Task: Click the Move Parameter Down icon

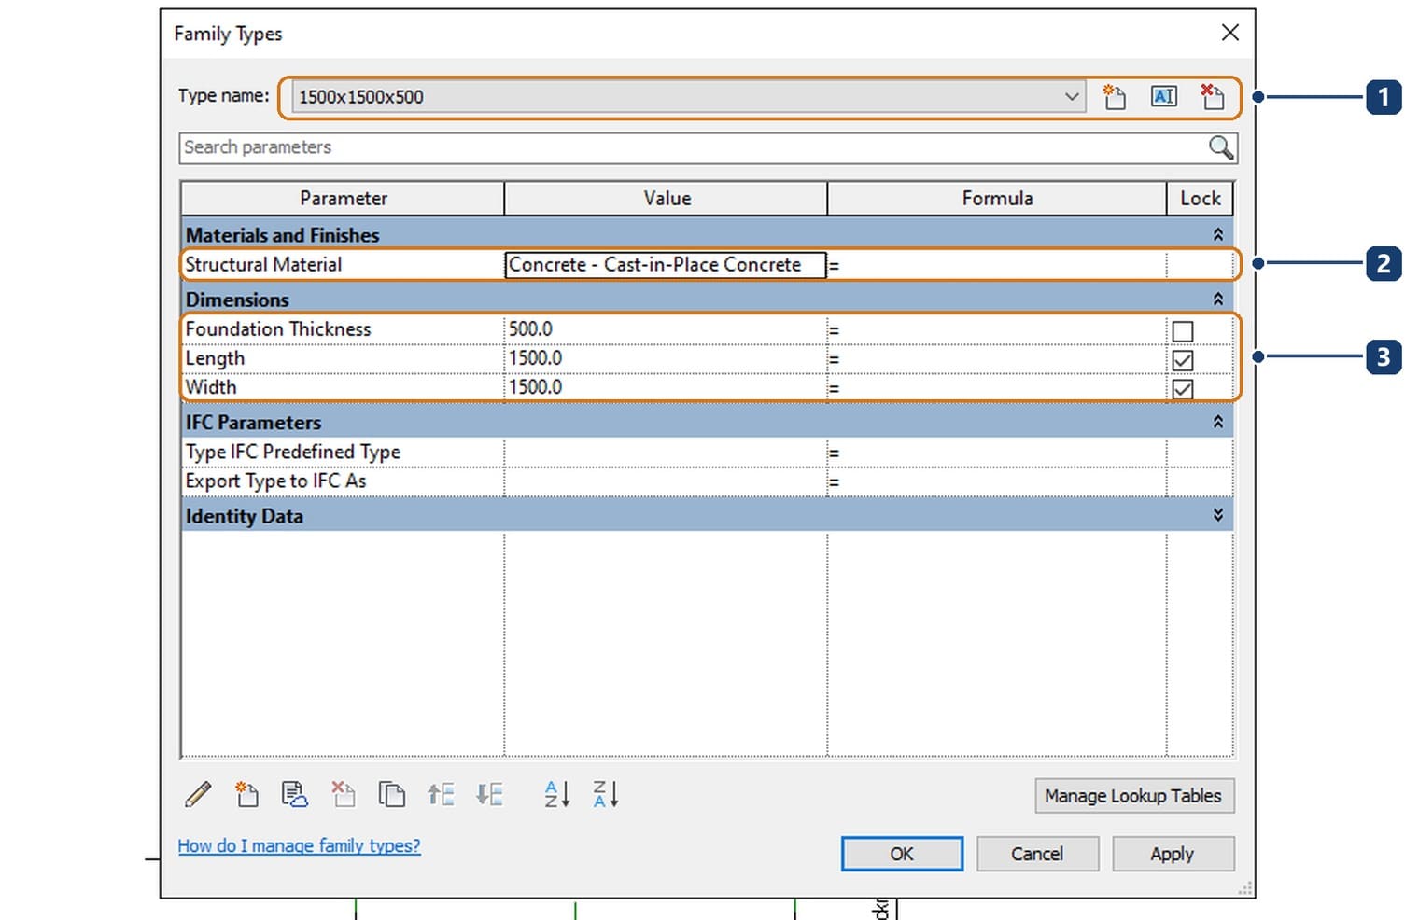Action: 489,794
